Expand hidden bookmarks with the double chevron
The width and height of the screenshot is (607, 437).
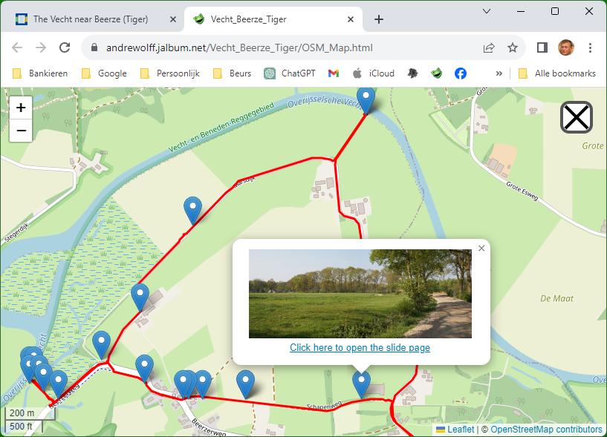click(x=499, y=73)
